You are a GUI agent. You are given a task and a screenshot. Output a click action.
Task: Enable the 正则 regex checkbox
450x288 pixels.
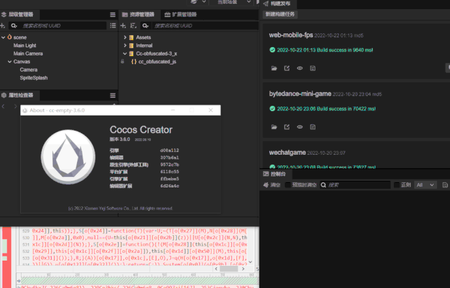pyautogui.click(x=396, y=185)
